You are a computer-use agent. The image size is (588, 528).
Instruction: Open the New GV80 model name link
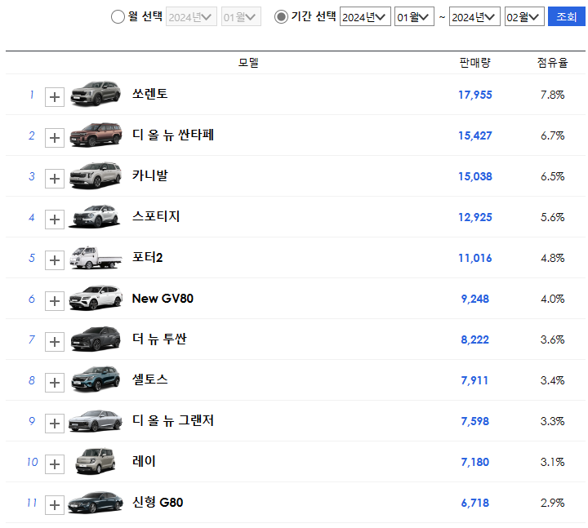[x=163, y=299]
